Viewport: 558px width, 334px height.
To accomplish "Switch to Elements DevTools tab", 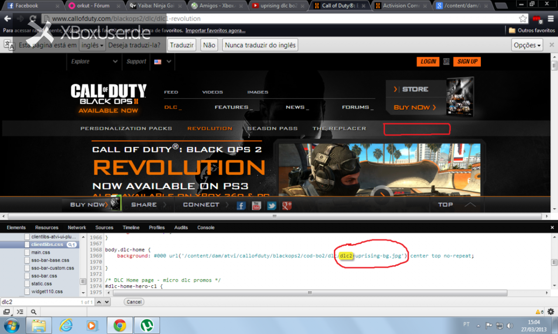I will tap(16, 227).
